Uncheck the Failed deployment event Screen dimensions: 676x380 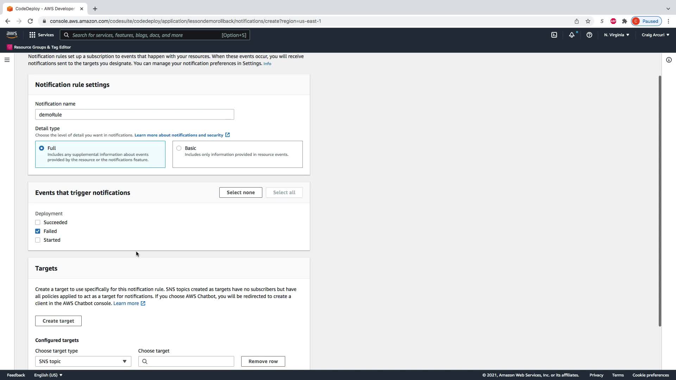[38, 231]
